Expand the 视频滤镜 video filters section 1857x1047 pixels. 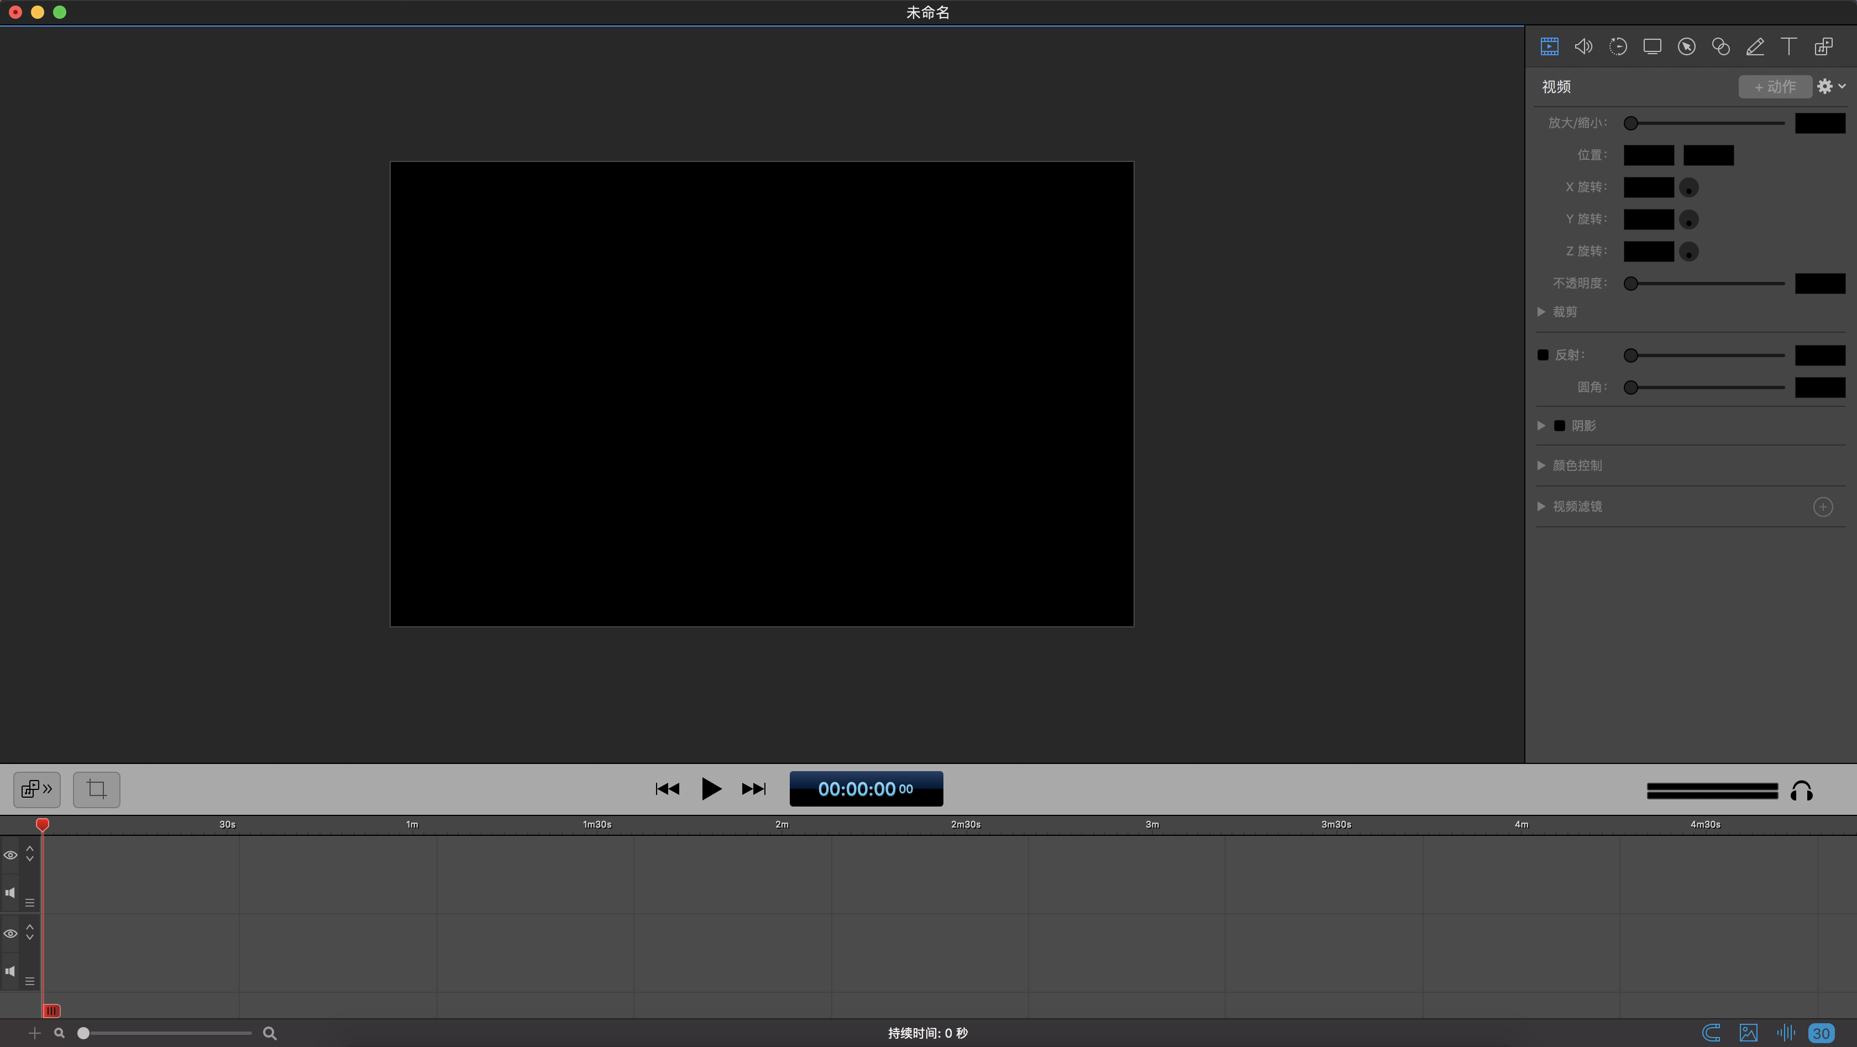point(1541,506)
